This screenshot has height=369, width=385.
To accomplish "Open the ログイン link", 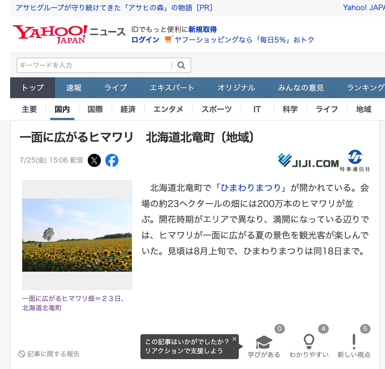I will (x=146, y=39).
